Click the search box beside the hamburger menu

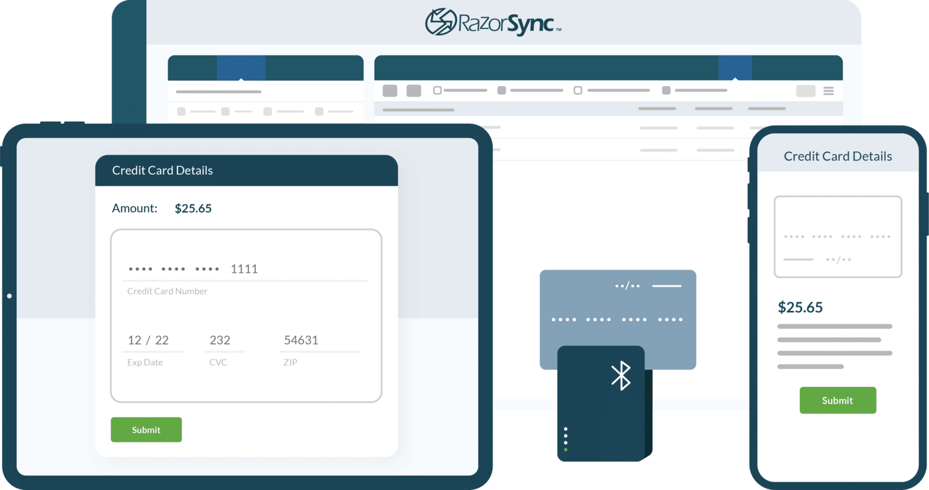coord(806,91)
